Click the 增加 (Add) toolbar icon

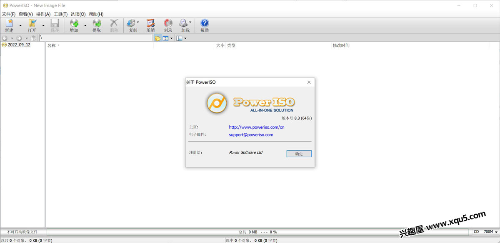pyautogui.click(x=74, y=25)
